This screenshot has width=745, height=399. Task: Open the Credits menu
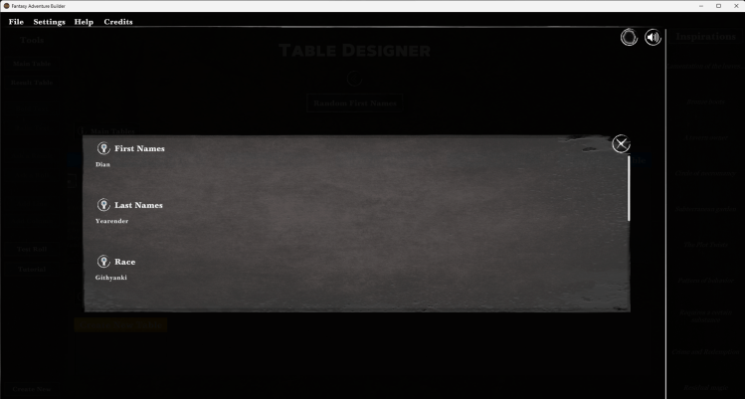(x=118, y=22)
